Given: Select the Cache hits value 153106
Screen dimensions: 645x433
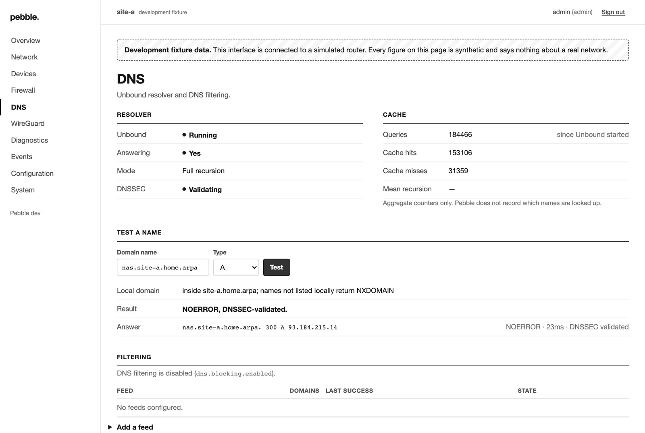Looking at the screenshot, I should point(460,153).
